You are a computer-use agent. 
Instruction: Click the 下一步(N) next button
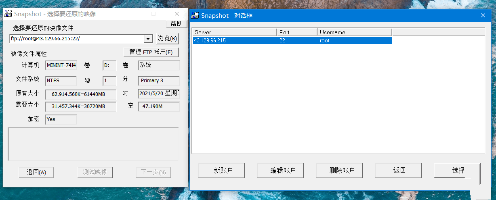[153, 172]
